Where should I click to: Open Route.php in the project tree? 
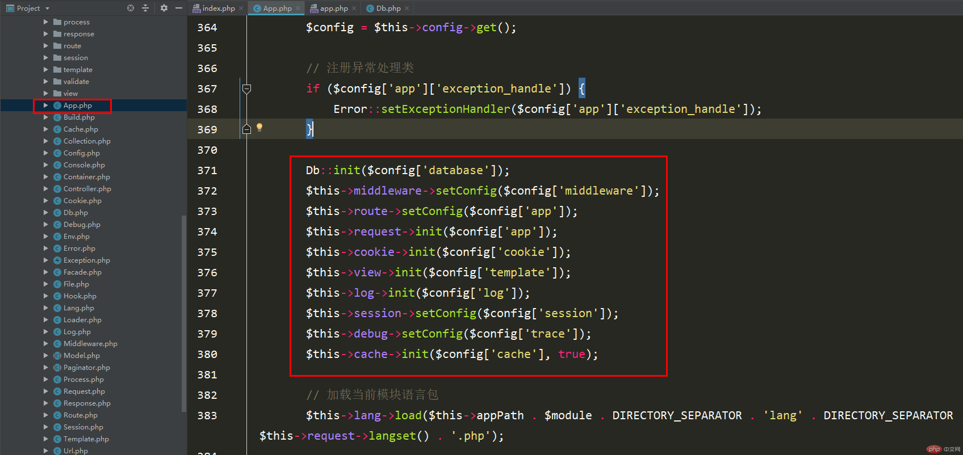click(81, 415)
